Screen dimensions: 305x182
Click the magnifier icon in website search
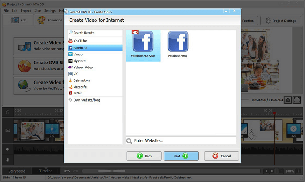[x=129, y=141]
